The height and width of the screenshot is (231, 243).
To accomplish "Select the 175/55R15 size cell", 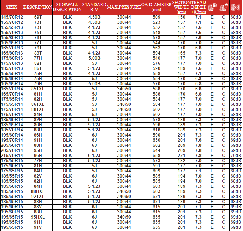I will coord(12,161).
